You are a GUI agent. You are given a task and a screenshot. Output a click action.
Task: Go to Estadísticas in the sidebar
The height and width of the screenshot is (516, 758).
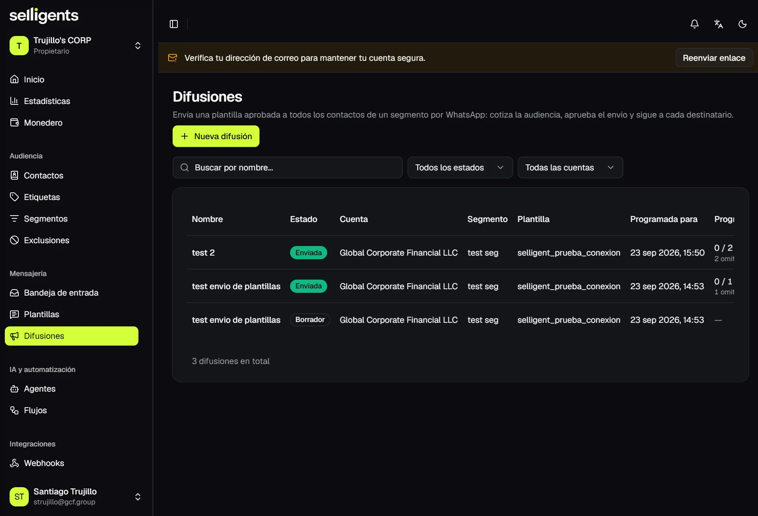[x=72, y=101]
